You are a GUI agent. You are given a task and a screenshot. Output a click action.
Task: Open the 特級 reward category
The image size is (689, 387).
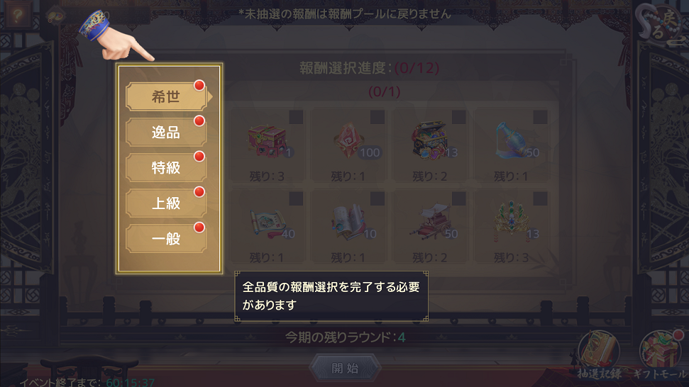coord(166,167)
